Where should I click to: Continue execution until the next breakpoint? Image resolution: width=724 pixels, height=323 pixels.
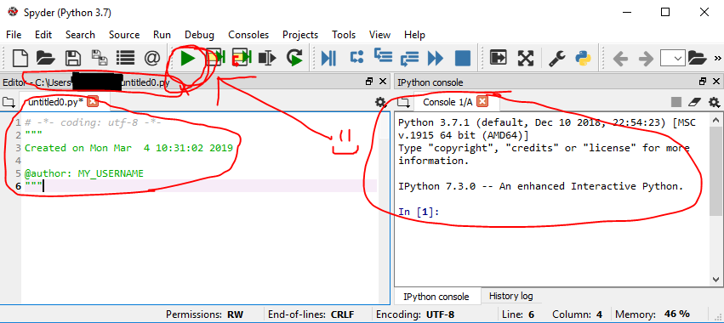436,58
